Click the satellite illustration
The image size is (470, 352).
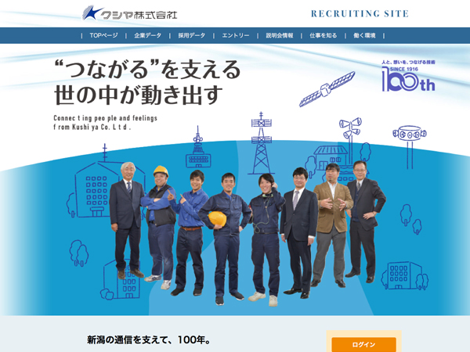coord(327,89)
